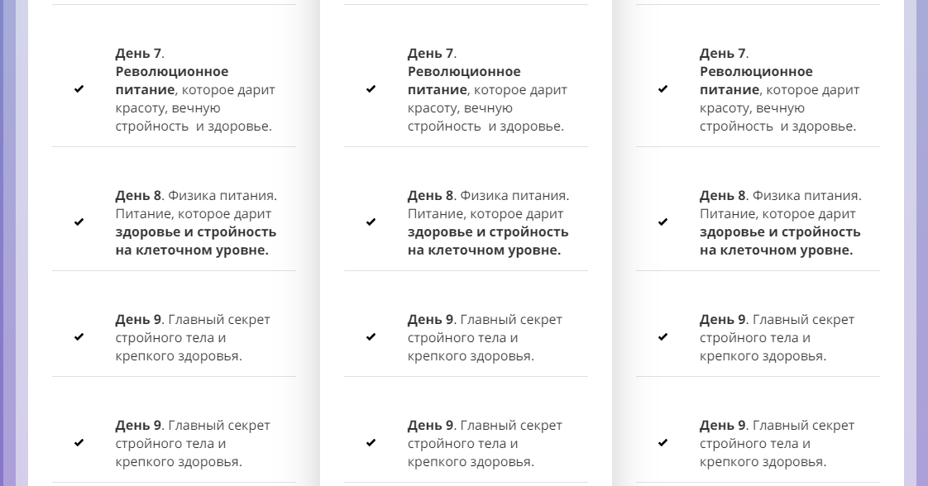The width and height of the screenshot is (928, 486).
Task: Click lower День 9 checkmark in middle column
Action: coord(371,443)
